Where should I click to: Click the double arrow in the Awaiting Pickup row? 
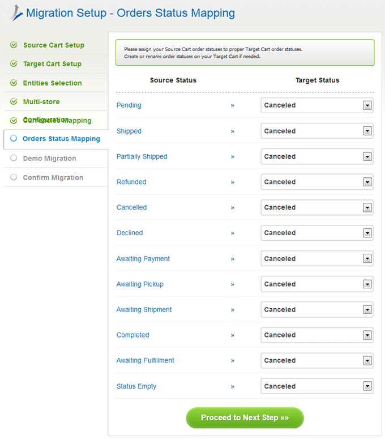233,284
